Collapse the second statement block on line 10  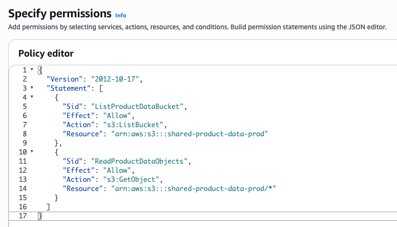coord(32,152)
